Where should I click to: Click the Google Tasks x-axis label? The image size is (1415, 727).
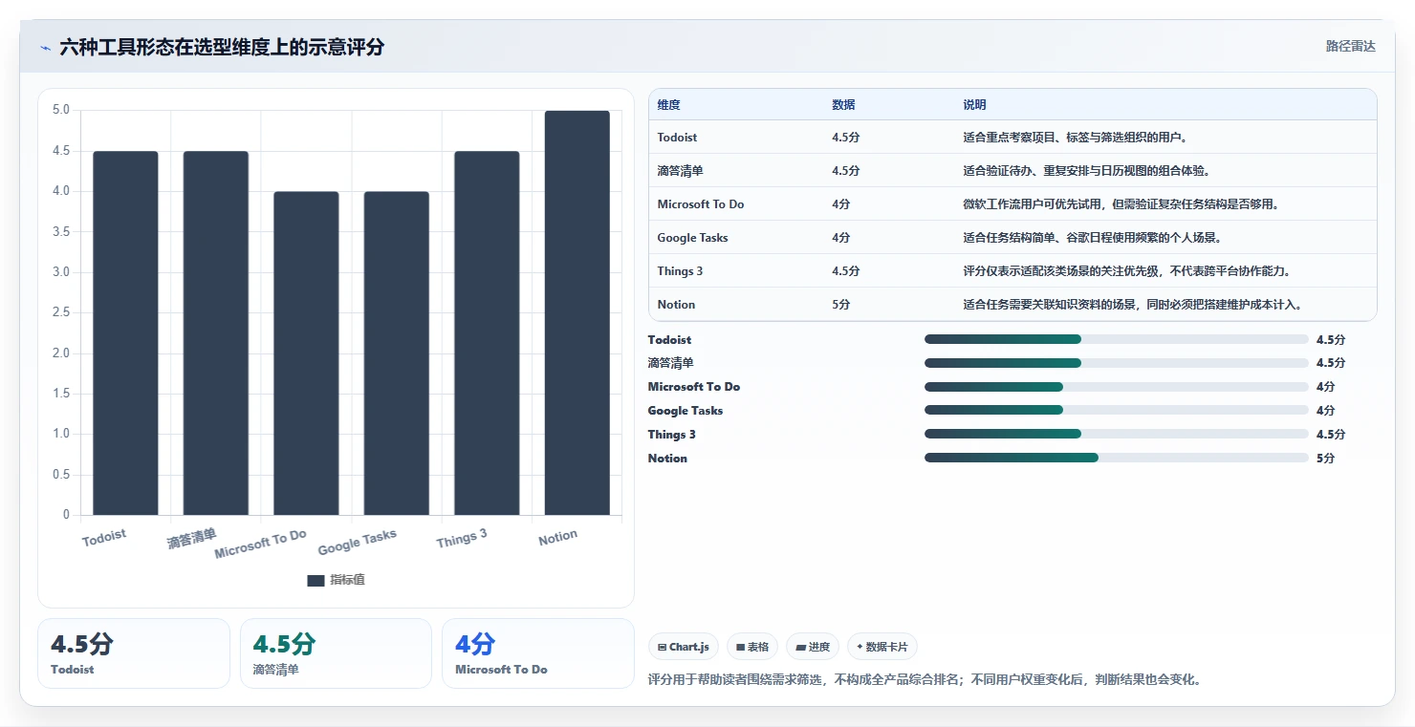358,542
